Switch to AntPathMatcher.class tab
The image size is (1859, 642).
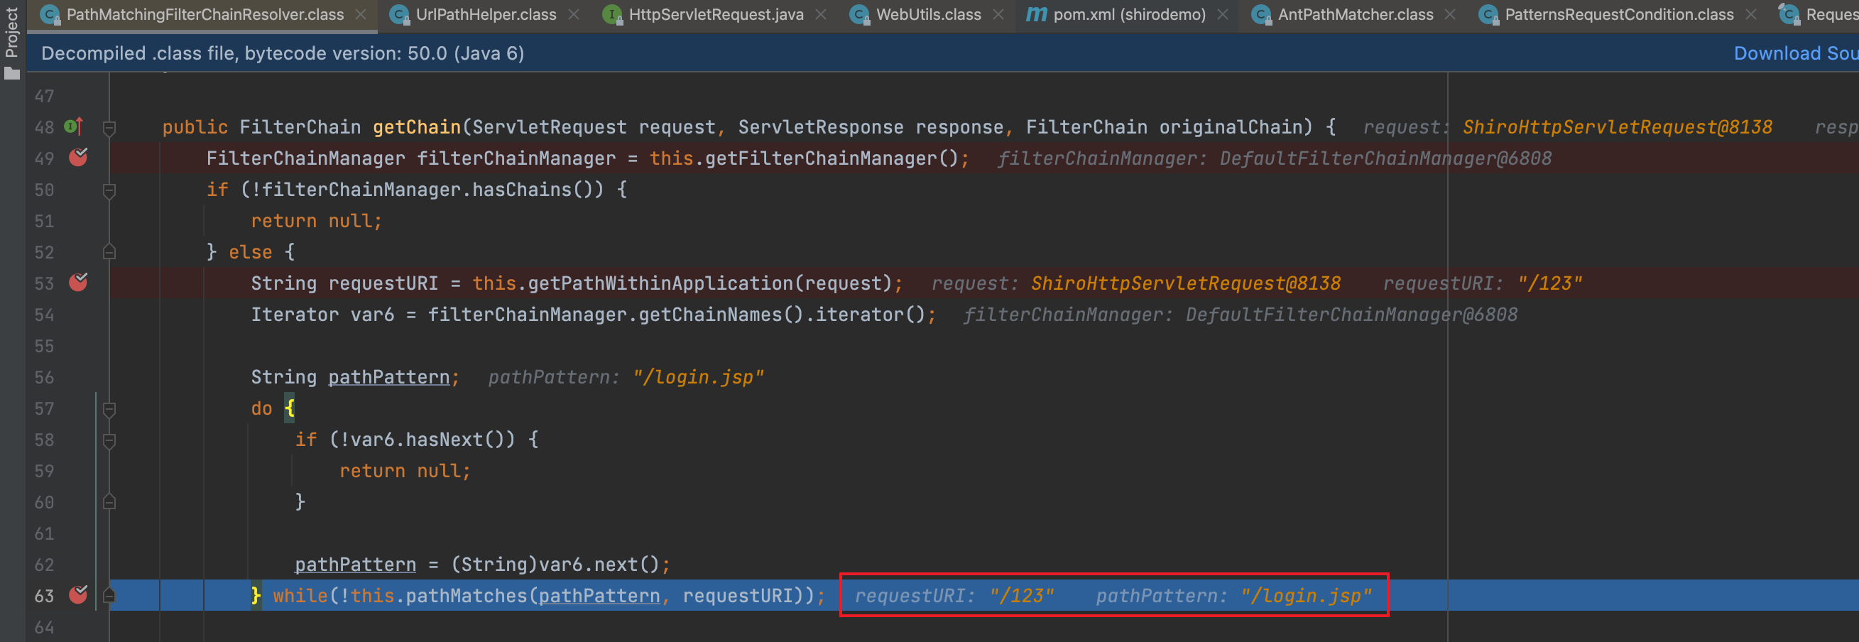[x=1356, y=14]
